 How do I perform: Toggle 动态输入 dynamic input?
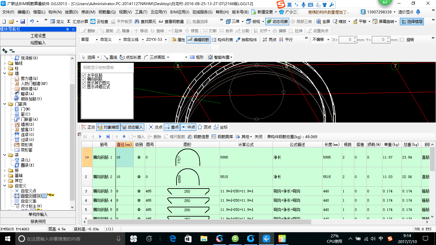point(132,127)
